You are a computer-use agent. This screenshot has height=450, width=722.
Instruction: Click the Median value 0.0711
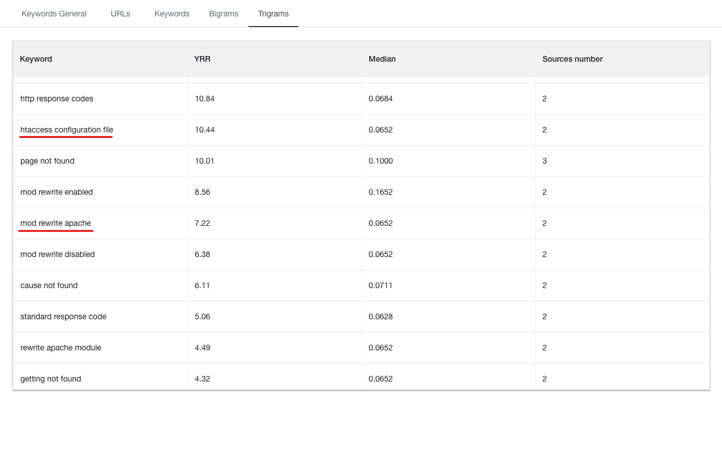(x=381, y=285)
